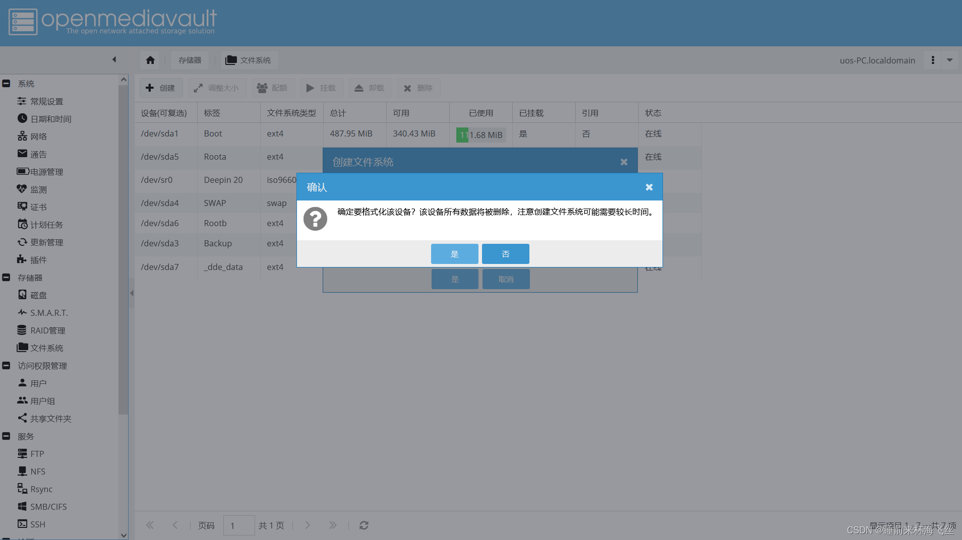Open S.M.A.R.T. in the sidebar
The image size is (962, 540).
tap(43, 313)
